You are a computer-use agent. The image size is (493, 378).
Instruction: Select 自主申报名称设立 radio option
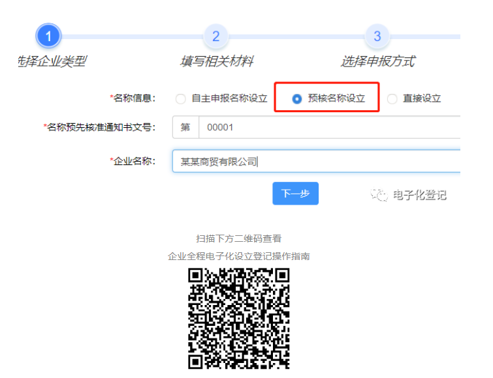click(x=180, y=99)
